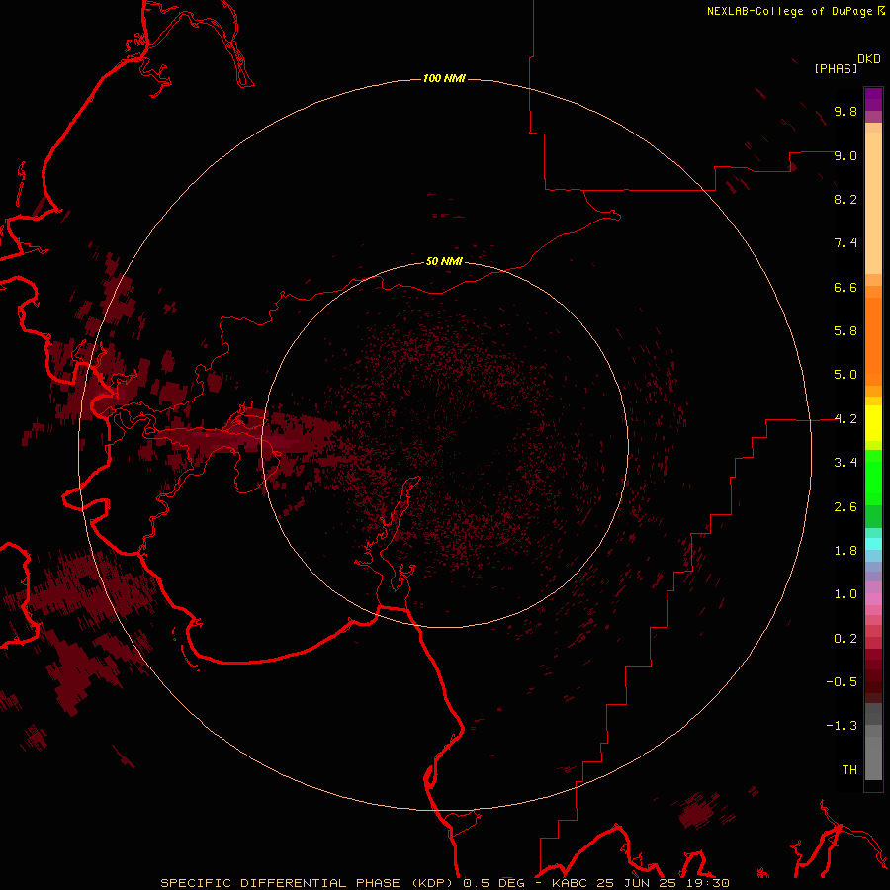Click the 9.8 value on the color scale
Viewport: 890px width, 890px height.
click(845, 111)
